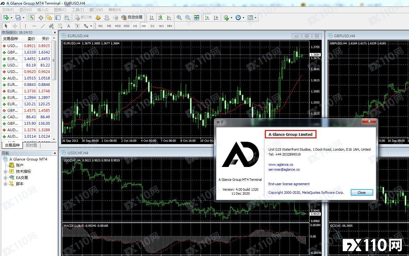Tile chart windows with grid icon
The width and height of the screenshot is (409, 256).
tap(196, 18)
